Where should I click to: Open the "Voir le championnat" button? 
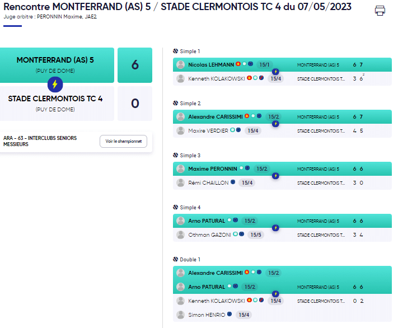[x=123, y=141]
